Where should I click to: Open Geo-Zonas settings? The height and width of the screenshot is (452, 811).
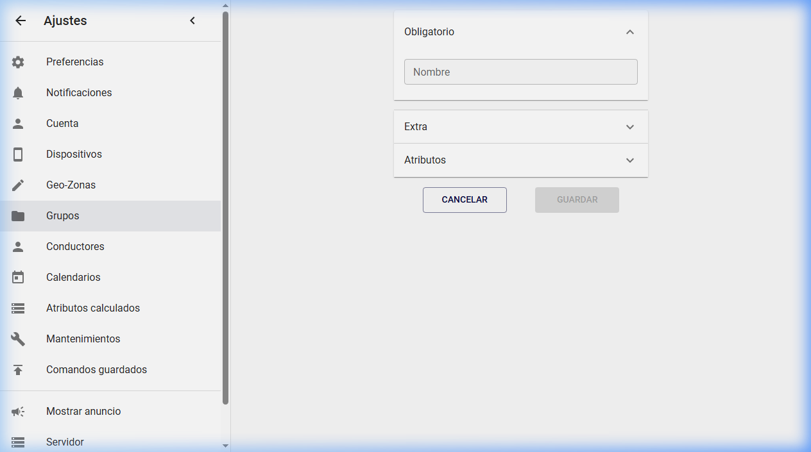[x=110, y=185]
